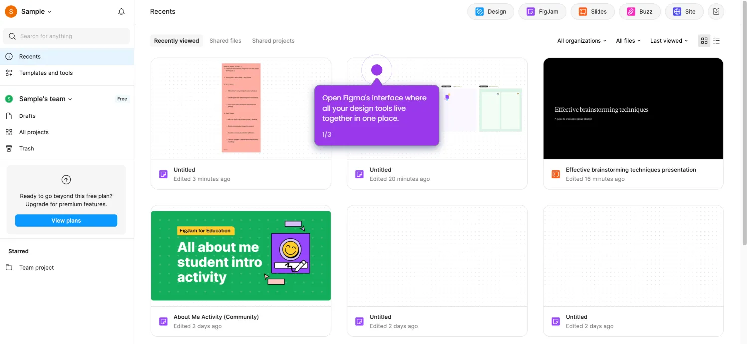Expand the Sample's team dropdown
747x344 pixels.
(46, 99)
